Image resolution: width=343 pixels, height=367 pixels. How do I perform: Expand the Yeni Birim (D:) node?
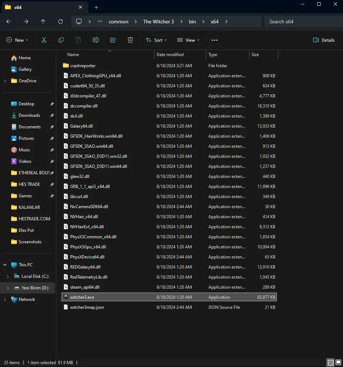(x=8, y=288)
